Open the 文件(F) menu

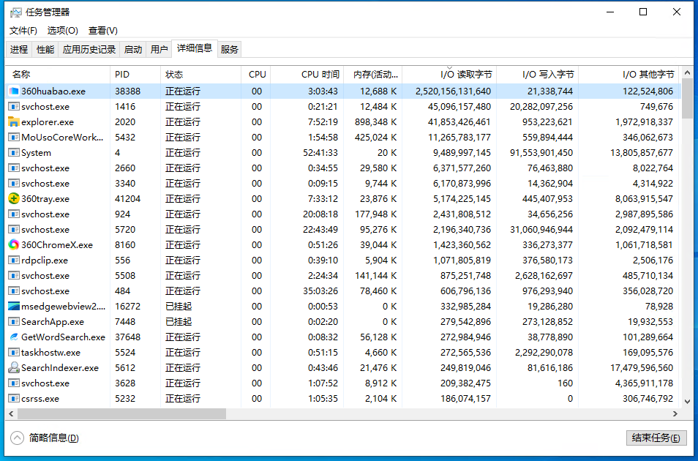pyautogui.click(x=23, y=31)
